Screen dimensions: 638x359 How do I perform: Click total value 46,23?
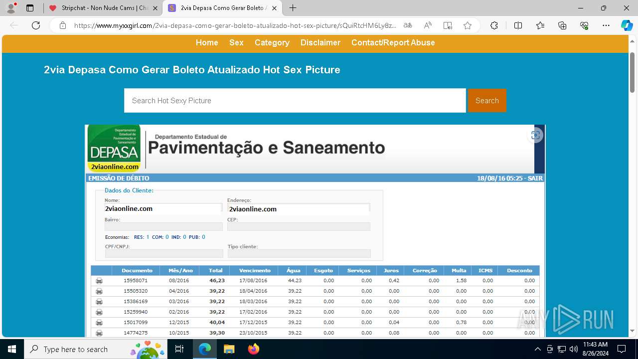(x=217, y=281)
